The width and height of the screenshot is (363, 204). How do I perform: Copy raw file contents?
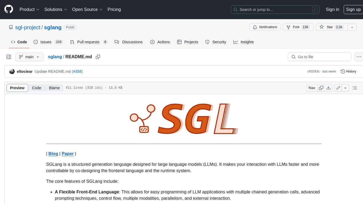[x=321, y=88]
